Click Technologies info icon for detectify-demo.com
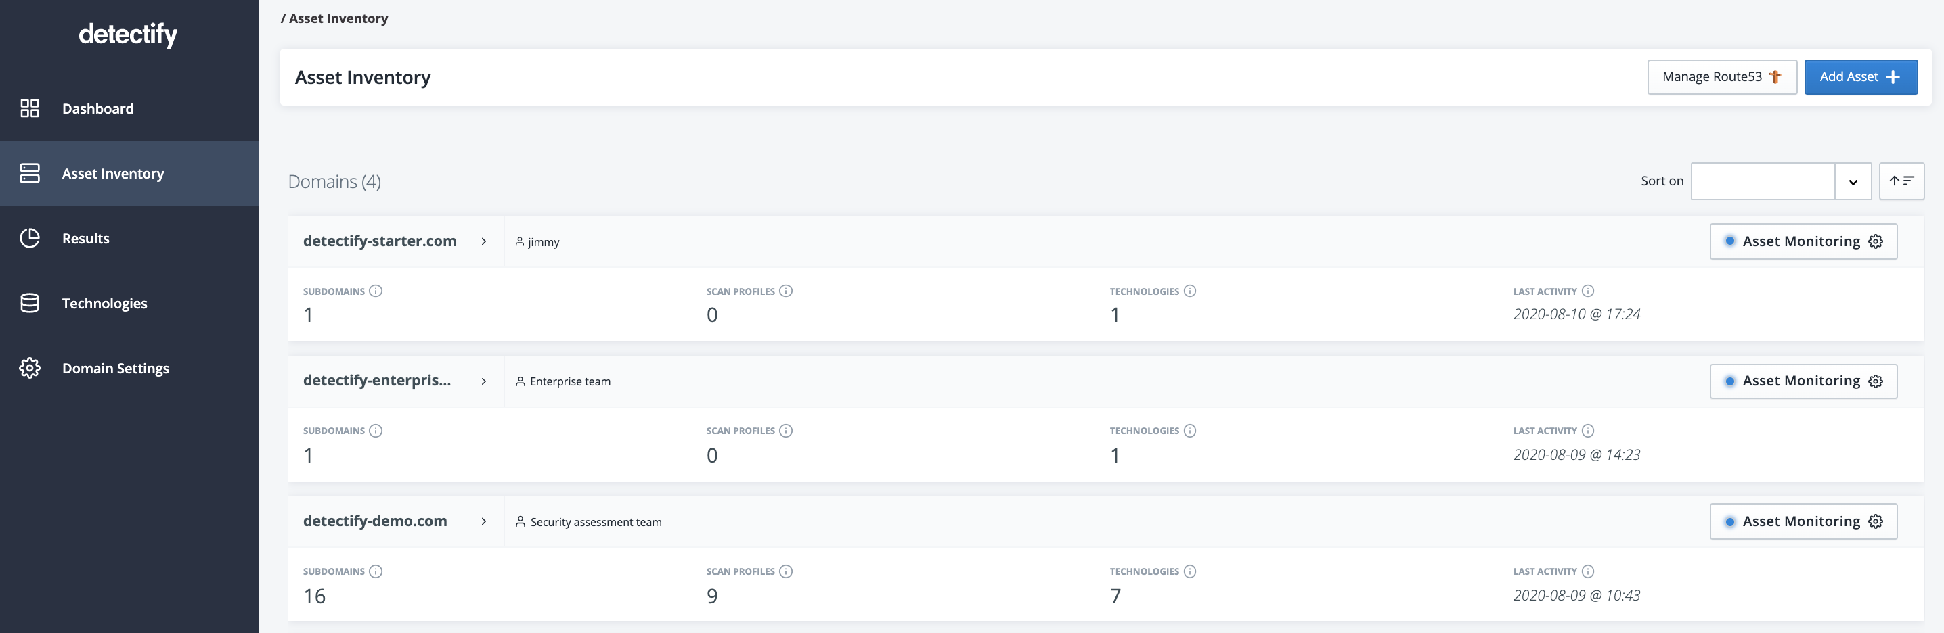Image resolution: width=1944 pixels, height=633 pixels. pyautogui.click(x=1190, y=571)
